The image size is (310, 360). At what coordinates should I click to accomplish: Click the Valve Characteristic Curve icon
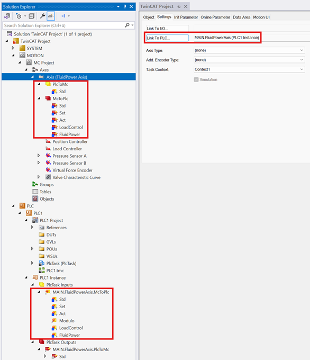pyautogui.click(x=48, y=177)
